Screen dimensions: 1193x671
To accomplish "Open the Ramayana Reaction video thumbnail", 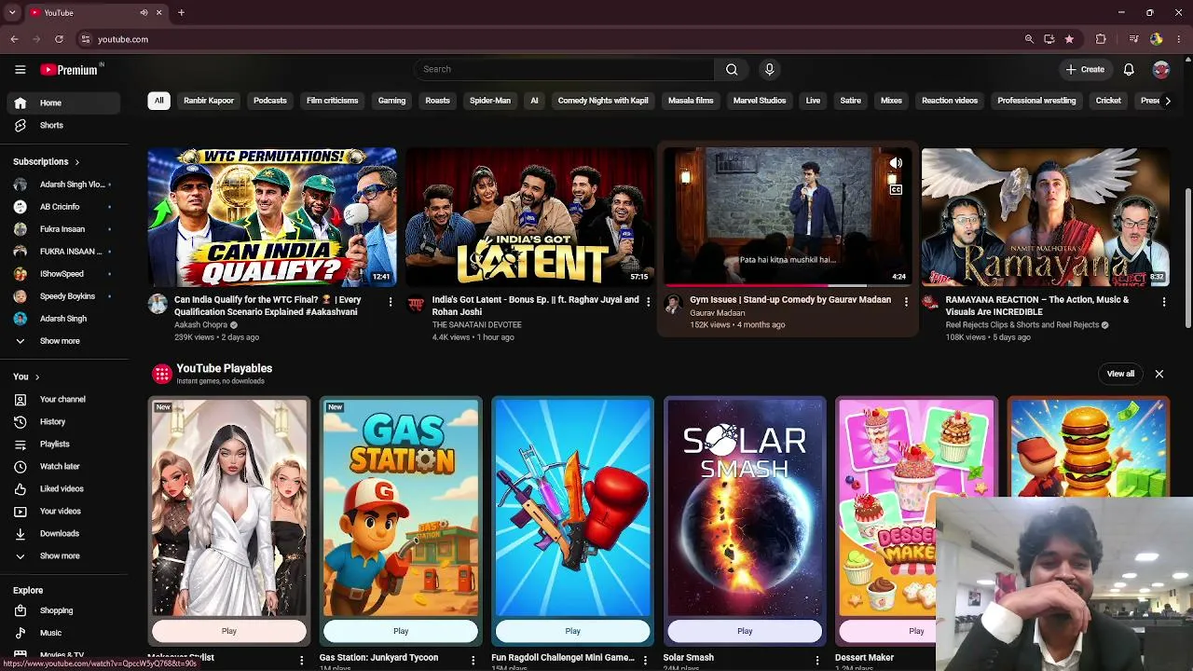I will 1045,217.
